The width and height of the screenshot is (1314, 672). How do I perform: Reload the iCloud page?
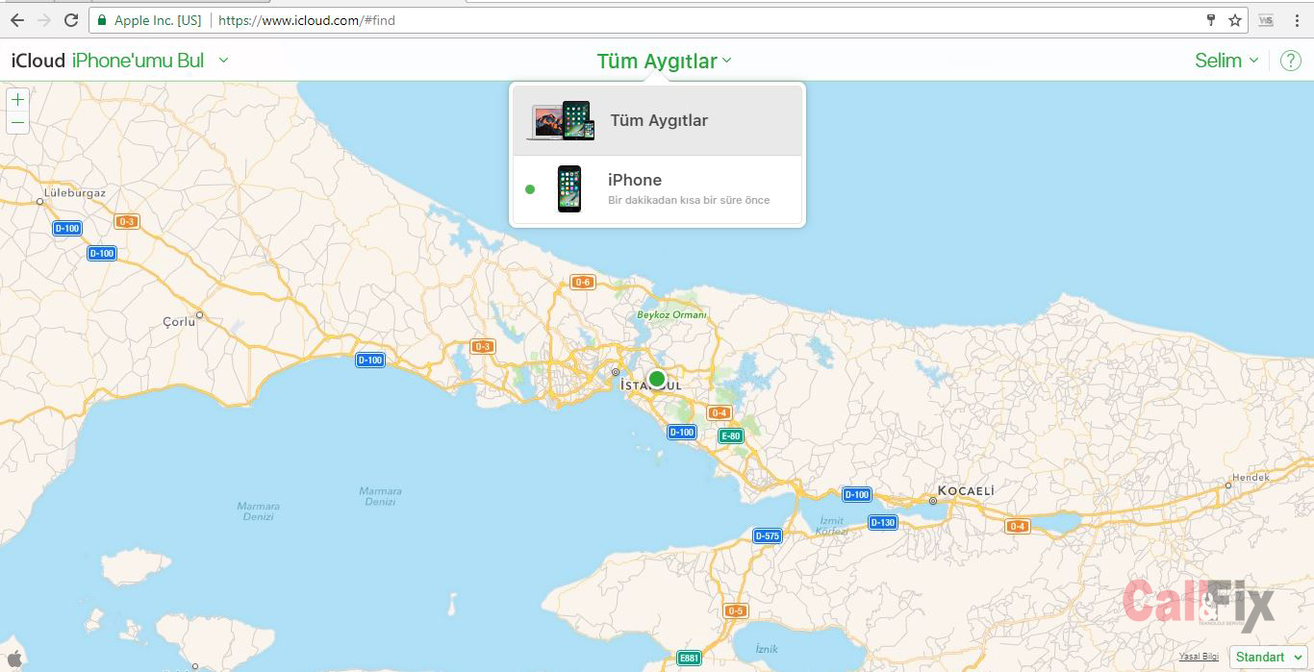click(71, 20)
